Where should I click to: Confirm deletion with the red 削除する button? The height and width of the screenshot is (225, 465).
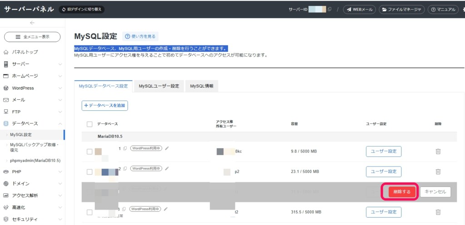click(402, 192)
